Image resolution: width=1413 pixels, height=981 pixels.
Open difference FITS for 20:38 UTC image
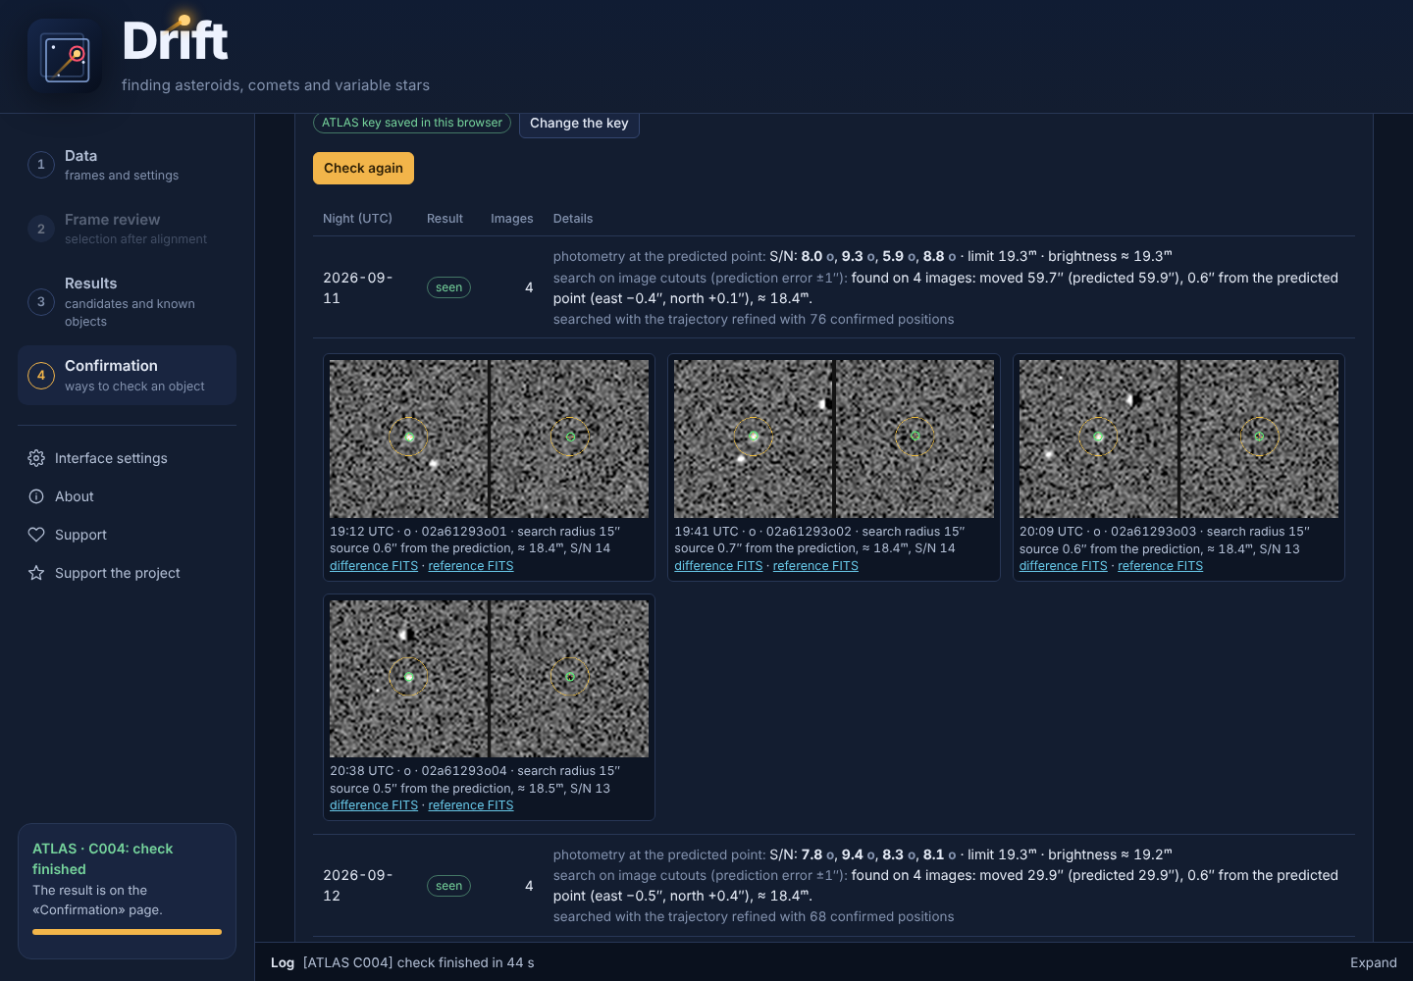tap(374, 805)
